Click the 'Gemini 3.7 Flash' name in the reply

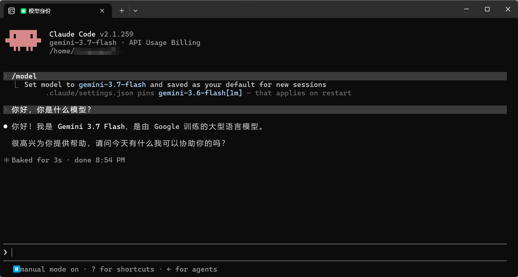point(91,127)
